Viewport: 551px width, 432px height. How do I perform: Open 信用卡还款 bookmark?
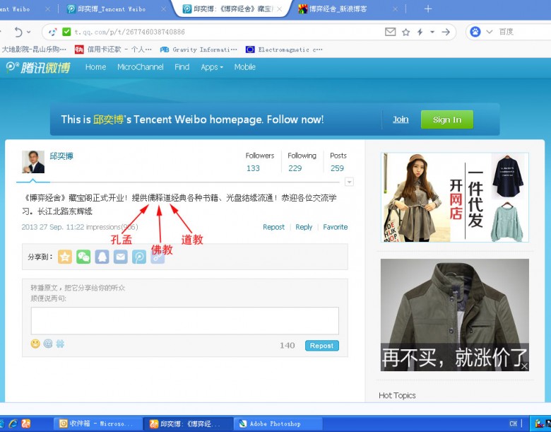(113, 49)
